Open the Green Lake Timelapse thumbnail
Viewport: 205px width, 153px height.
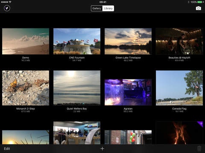pos(128,41)
